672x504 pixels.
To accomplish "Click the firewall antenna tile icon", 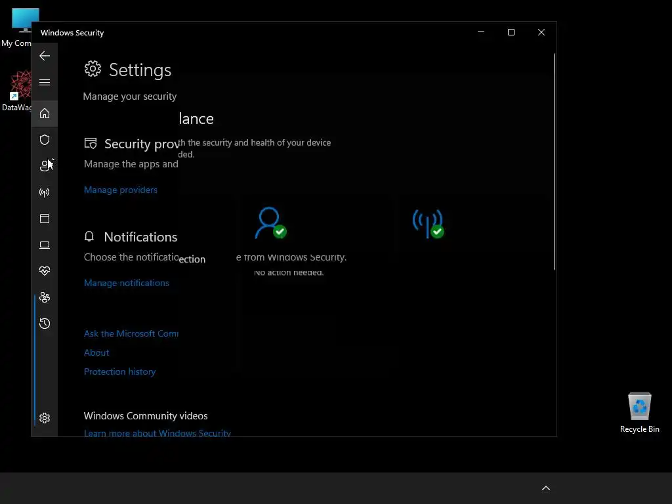I will tap(428, 223).
